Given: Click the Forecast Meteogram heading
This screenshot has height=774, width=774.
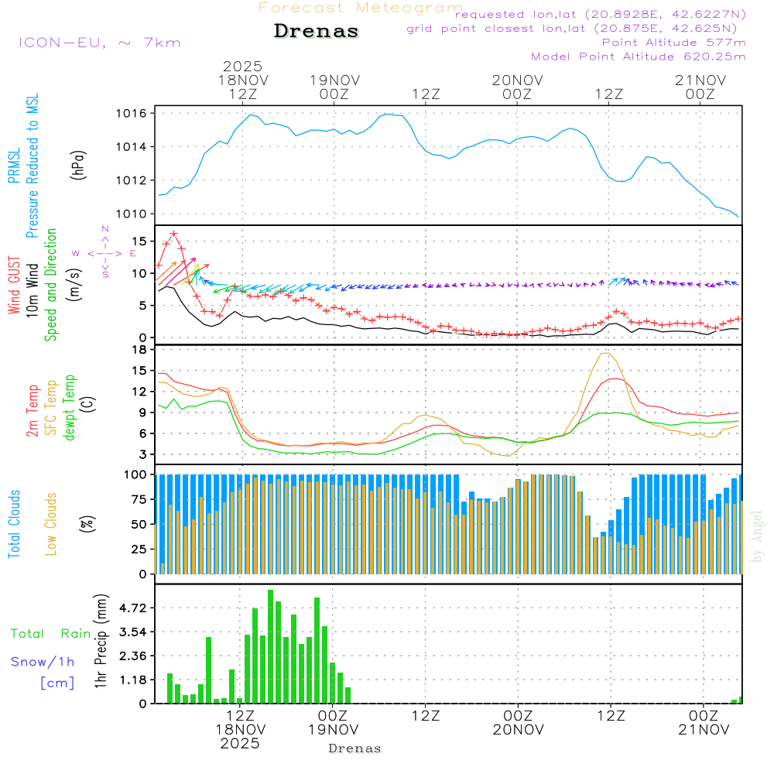Looking at the screenshot, I should click(x=360, y=8).
